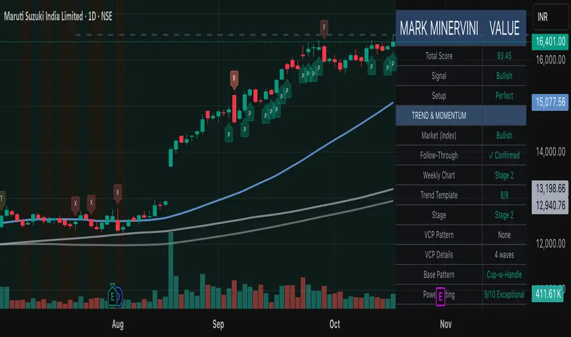This screenshot has width=571, height=337.
Task: Click the magenta E marker in table
Action: pyautogui.click(x=441, y=297)
